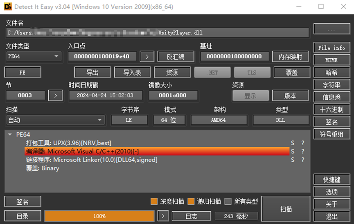354x224 pixels.
Task: Click the large 扫描 scan button
Action: click(x=286, y=209)
